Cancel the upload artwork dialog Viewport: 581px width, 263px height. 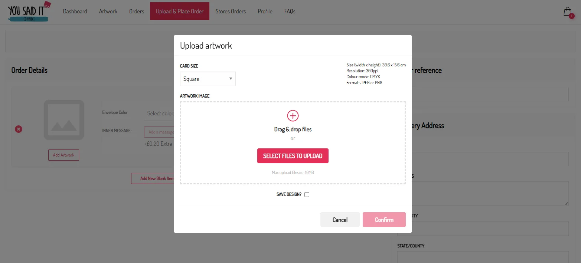(x=340, y=220)
